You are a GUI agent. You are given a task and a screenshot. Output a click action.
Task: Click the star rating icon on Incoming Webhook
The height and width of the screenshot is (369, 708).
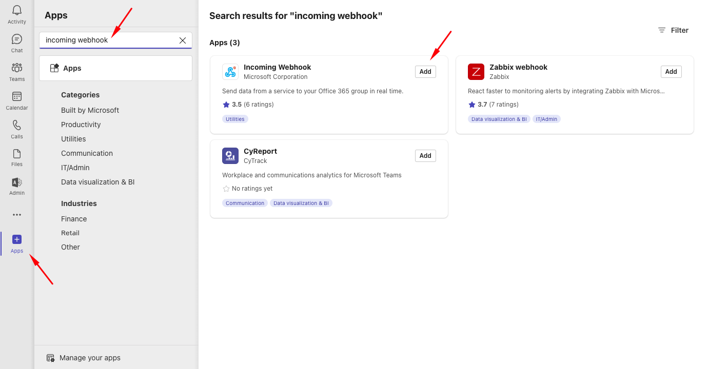pyautogui.click(x=226, y=105)
